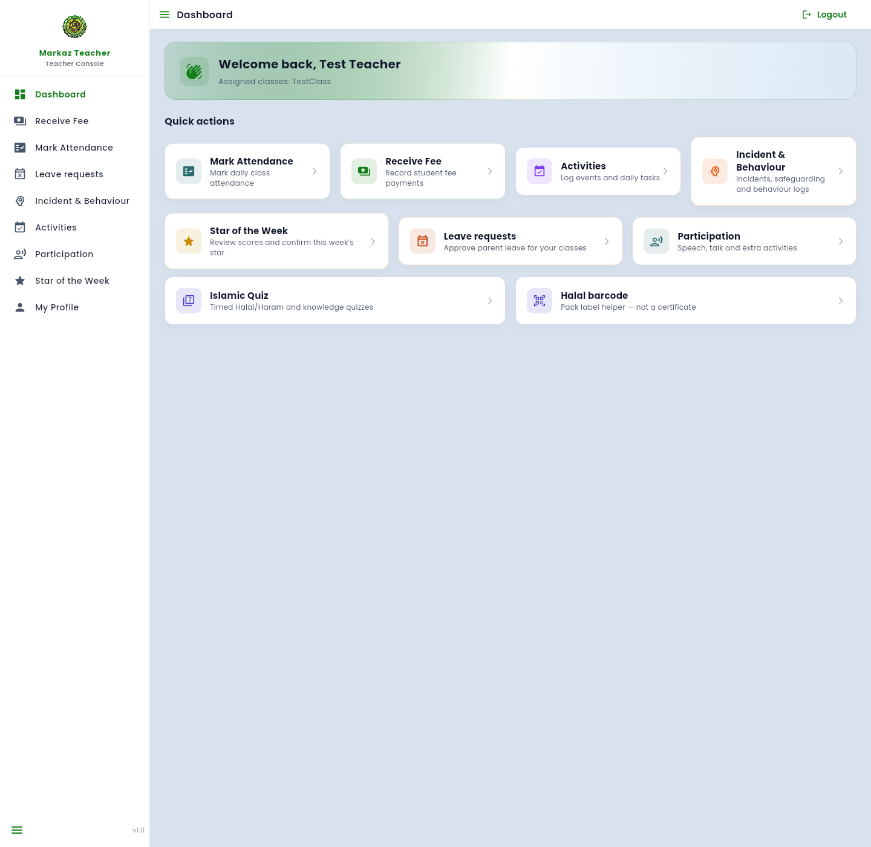Click the Star of the Week card star icon
Screen dimensions: 871x847
[x=189, y=241]
